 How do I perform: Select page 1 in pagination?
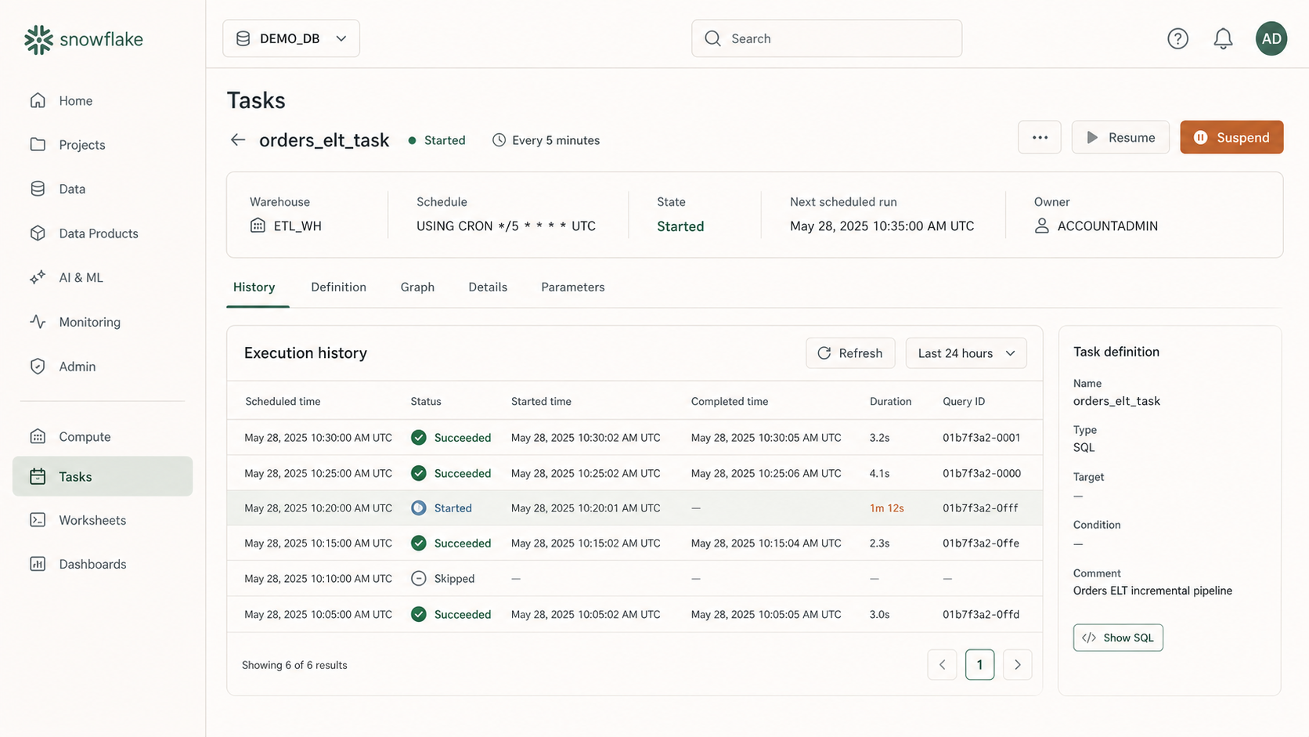pyautogui.click(x=980, y=665)
